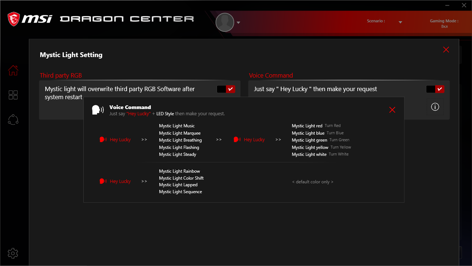Click the 'Mystic Light white' command
This screenshot has width=472, height=266.
309,154
